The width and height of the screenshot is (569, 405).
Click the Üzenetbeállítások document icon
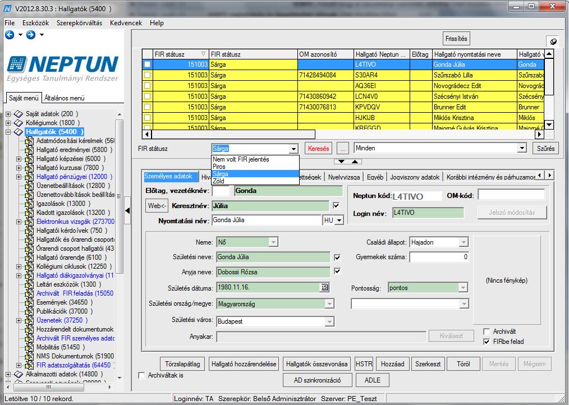coord(29,186)
